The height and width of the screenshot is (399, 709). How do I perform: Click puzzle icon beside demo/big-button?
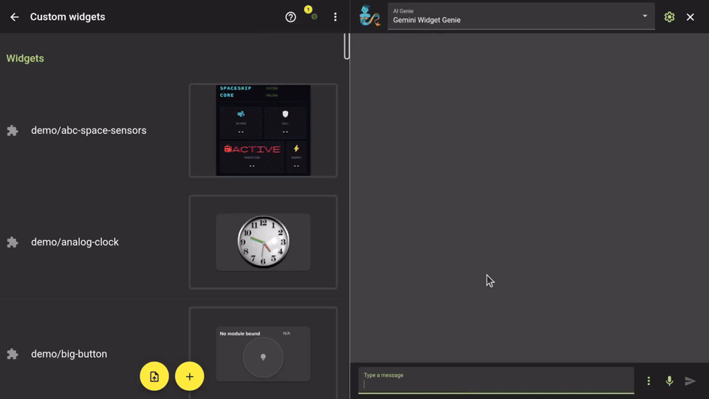[13, 354]
